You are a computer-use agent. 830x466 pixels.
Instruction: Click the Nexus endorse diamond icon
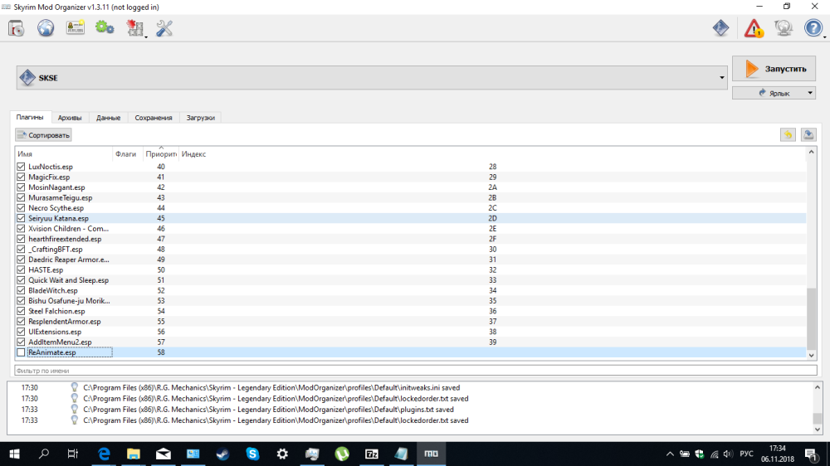point(720,28)
